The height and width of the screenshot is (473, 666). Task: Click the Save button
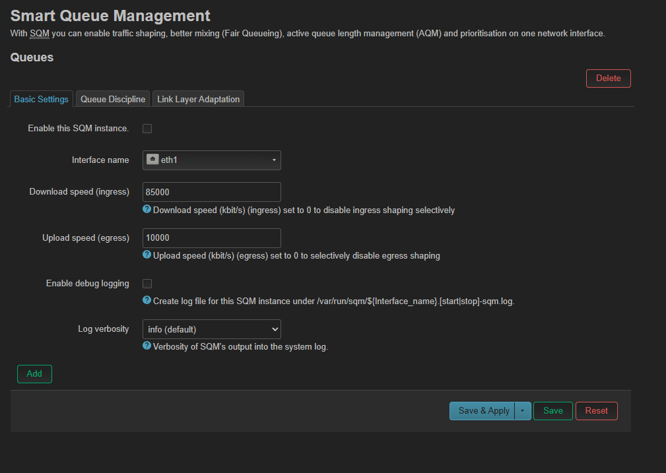(553, 411)
